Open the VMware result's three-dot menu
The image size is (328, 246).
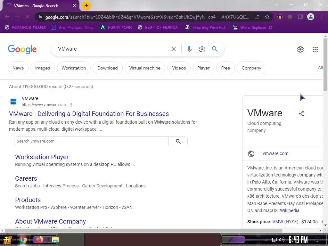[x=71, y=105]
